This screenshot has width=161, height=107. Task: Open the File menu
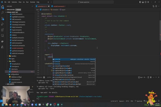pos(5,2)
